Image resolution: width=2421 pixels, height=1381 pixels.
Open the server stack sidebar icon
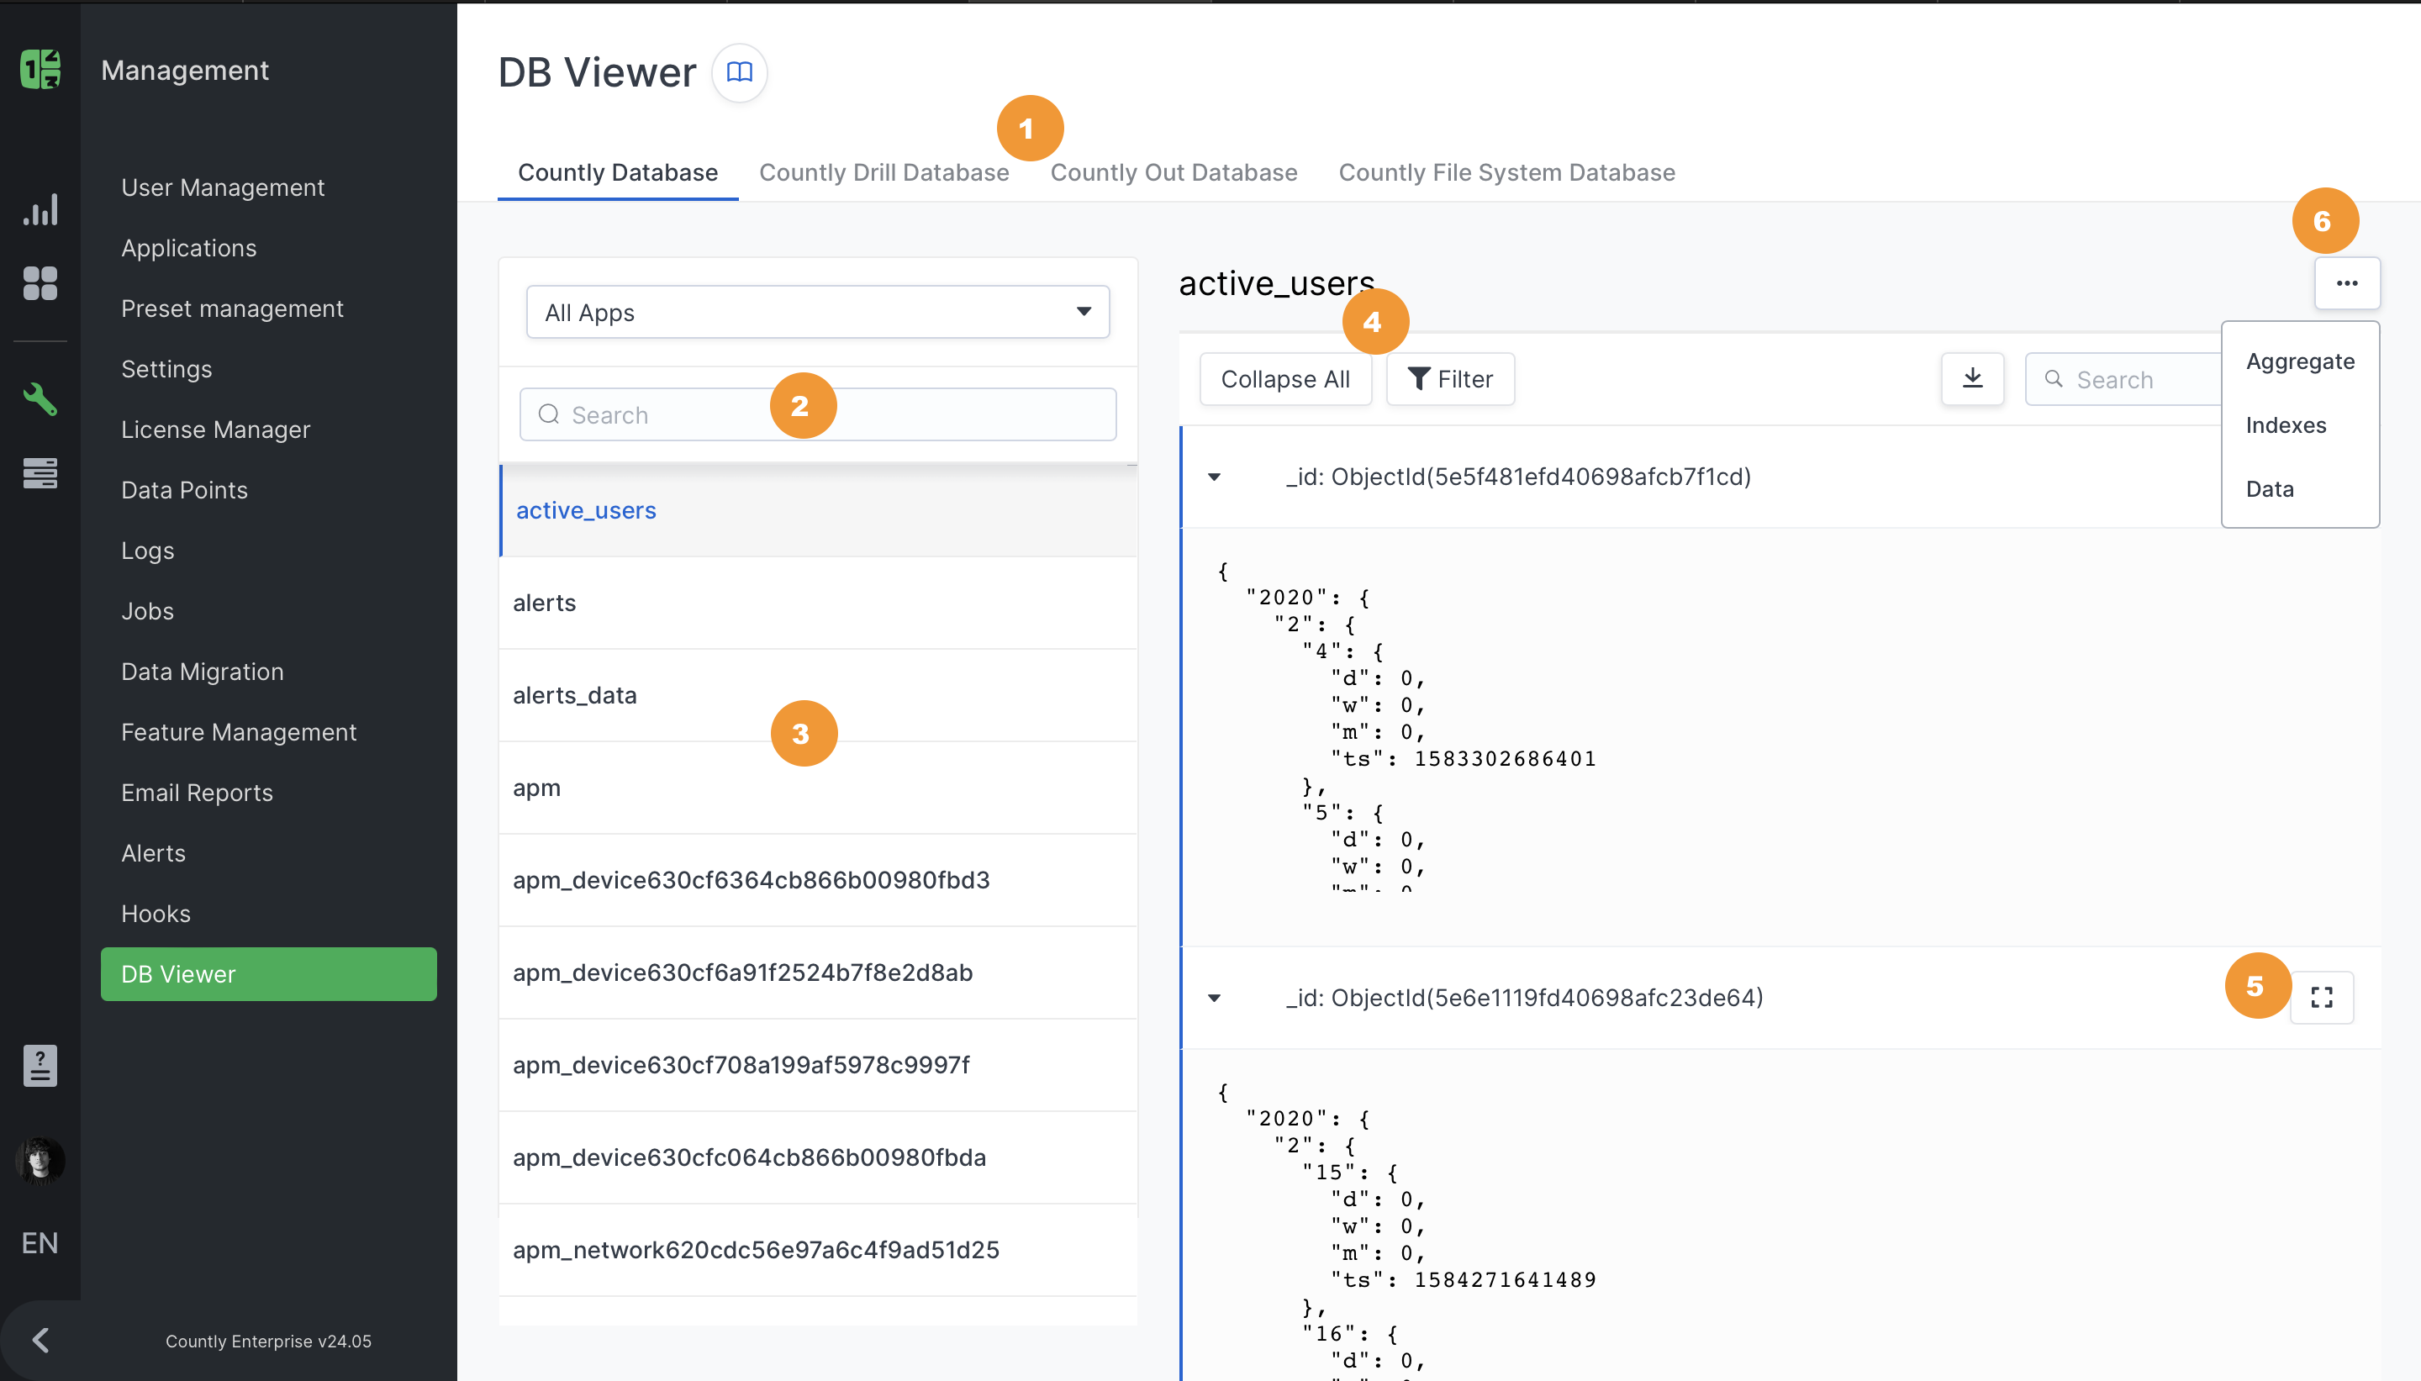40,472
